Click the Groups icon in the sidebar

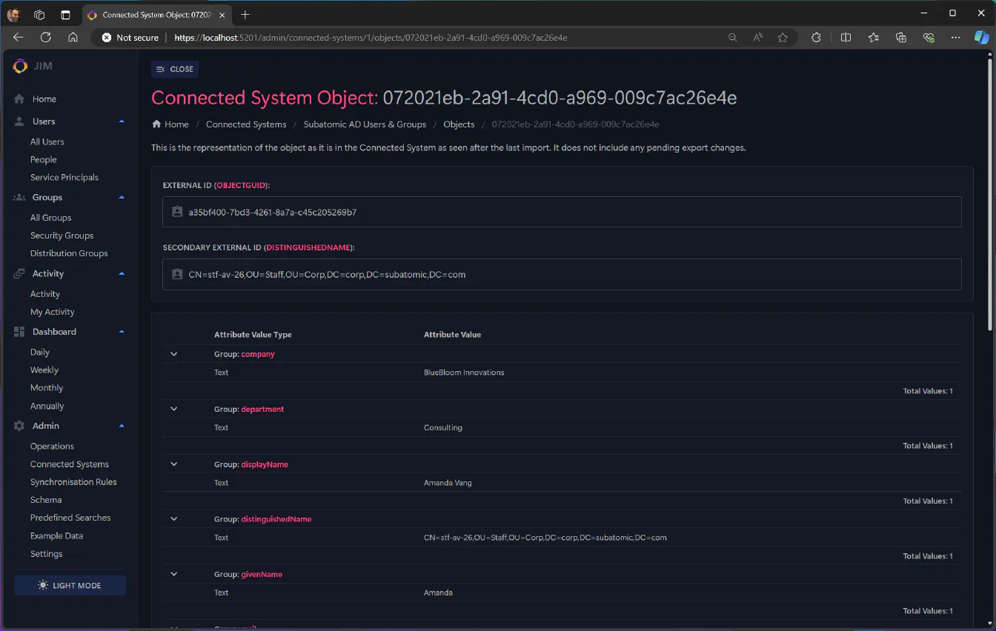[x=19, y=197]
